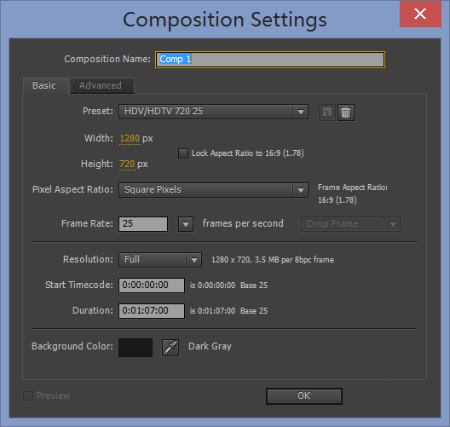Screen dimensions: 450x427
Task: Click the Width value 1280
Action: point(130,139)
